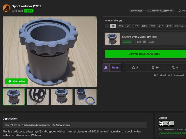Click the Released date text

click(180, 75)
